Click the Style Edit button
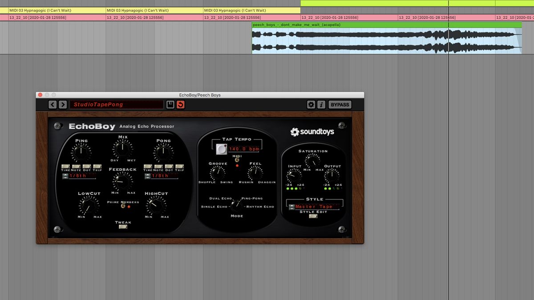This screenshot has height=300, width=534. click(x=313, y=216)
